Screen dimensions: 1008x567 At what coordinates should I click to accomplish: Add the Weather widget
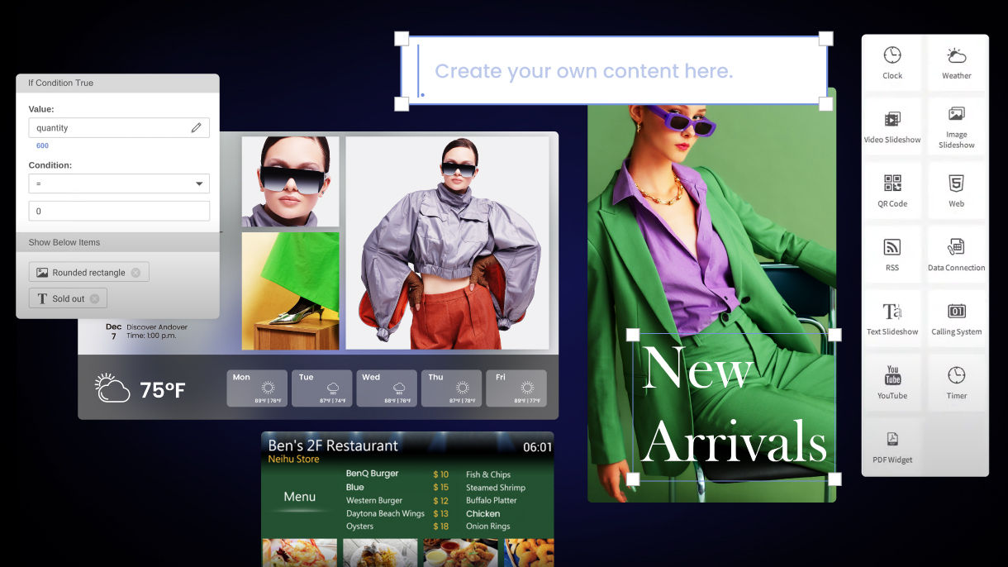tap(956, 62)
